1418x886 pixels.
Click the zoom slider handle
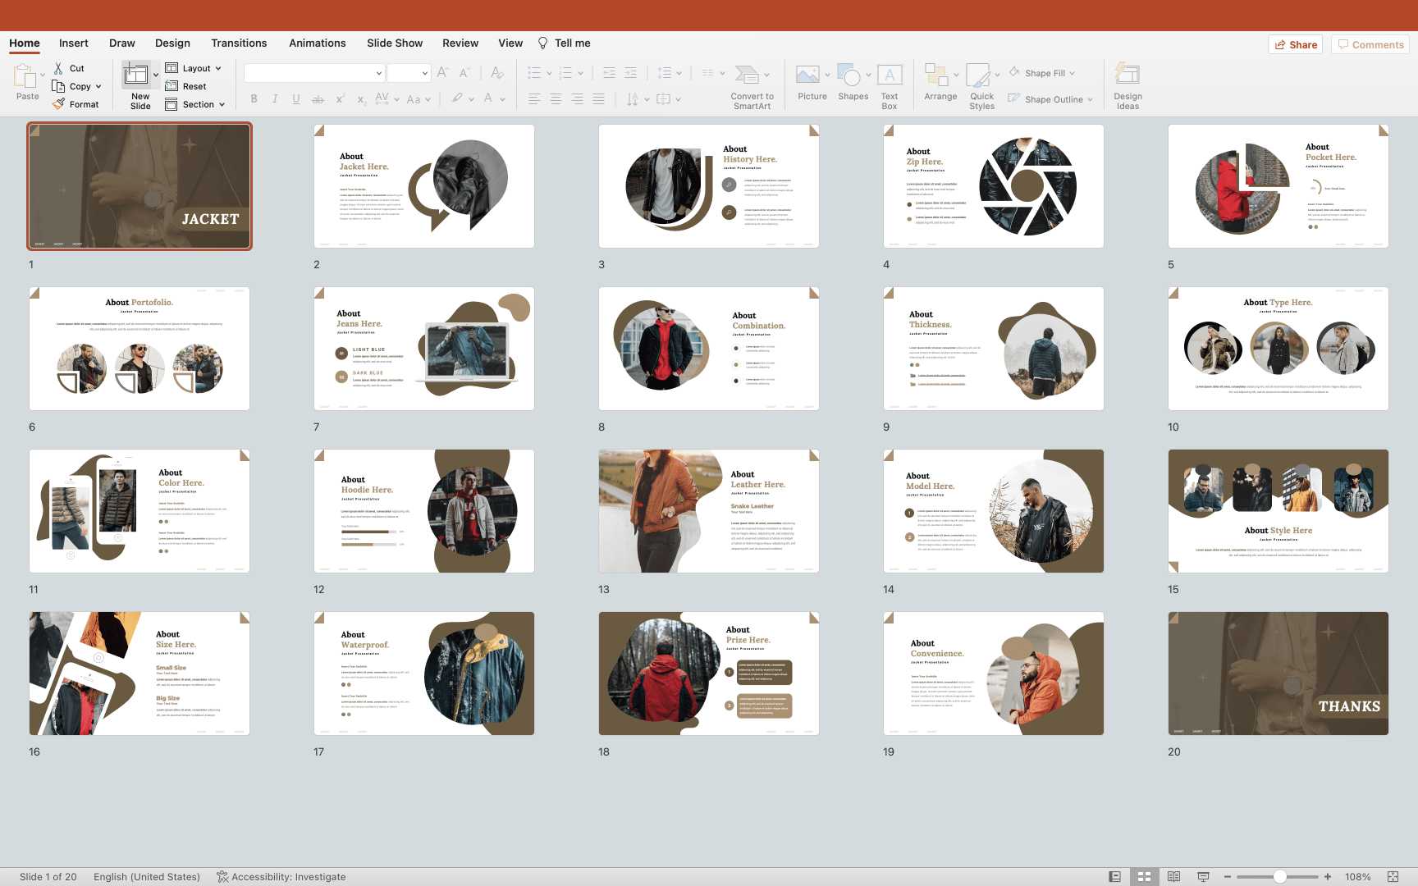tap(1279, 877)
